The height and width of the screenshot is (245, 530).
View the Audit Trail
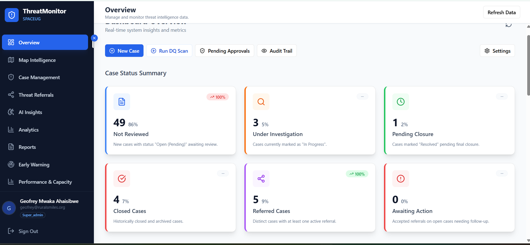point(276,51)
